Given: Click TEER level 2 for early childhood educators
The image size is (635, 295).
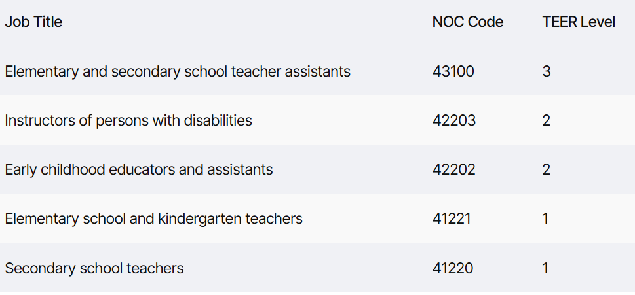Looking at the screenshot, I should (x=547, y=169).
